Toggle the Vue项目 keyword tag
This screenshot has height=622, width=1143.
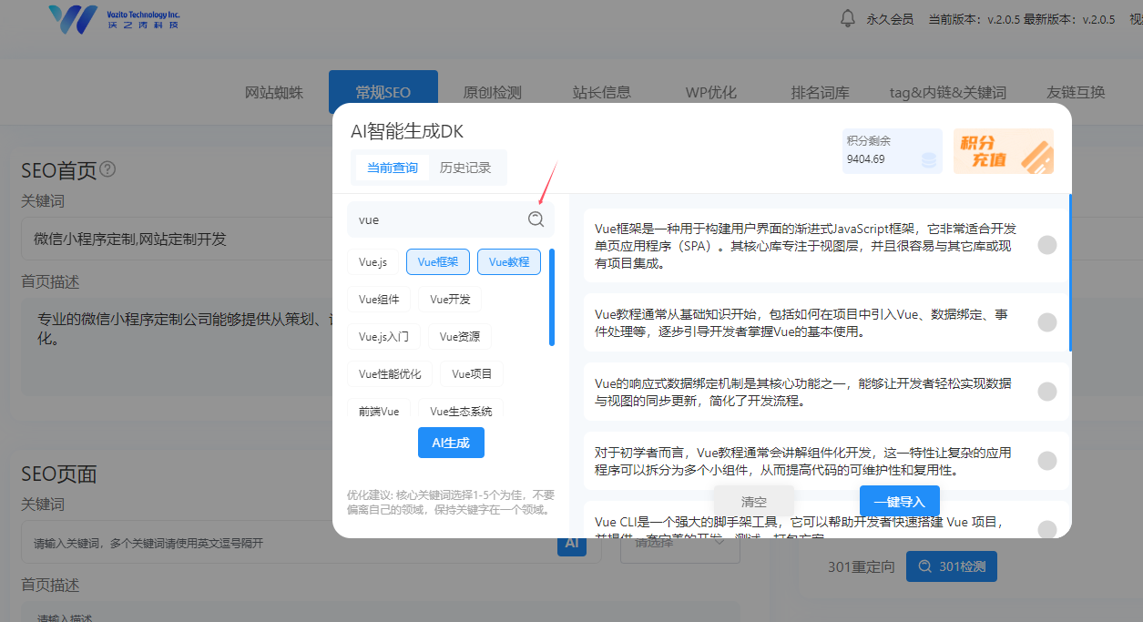(x=472, y=373)
